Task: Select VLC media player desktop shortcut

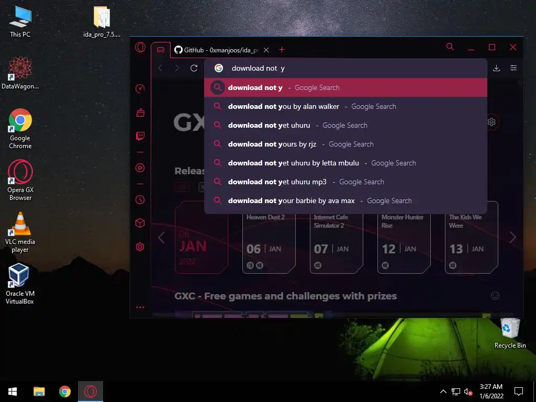Action: click(x=20, y=232)
